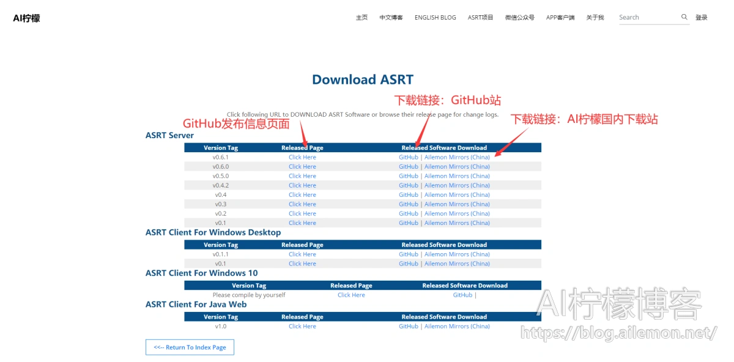Image resolution: width=734 pixels, height=362 pixels.
Task: Click the search magnifier icon
Action: tap(684, 17)
